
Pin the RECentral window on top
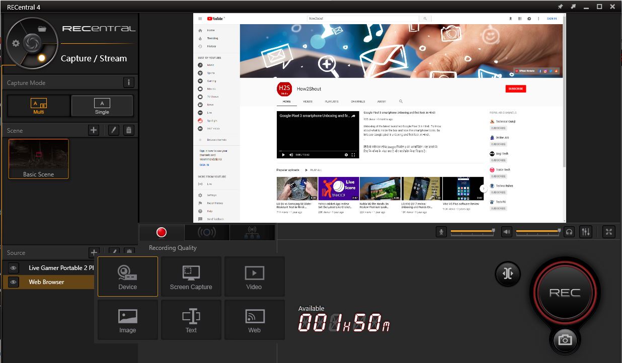tap(560, 7)
